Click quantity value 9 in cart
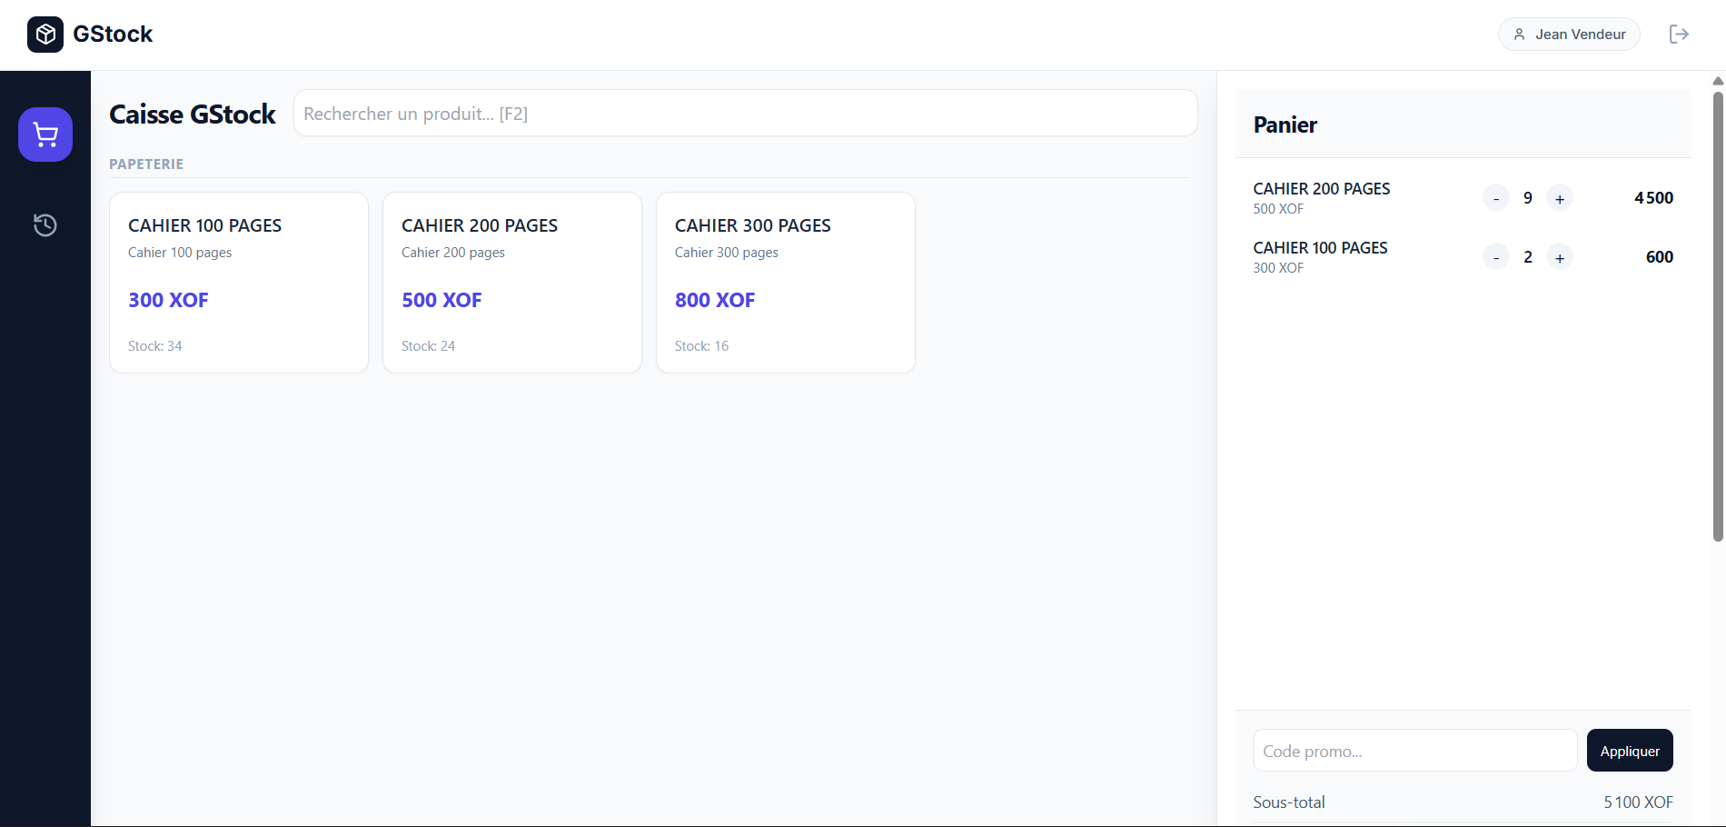The image size is (1726, 827). (1528, 198)
